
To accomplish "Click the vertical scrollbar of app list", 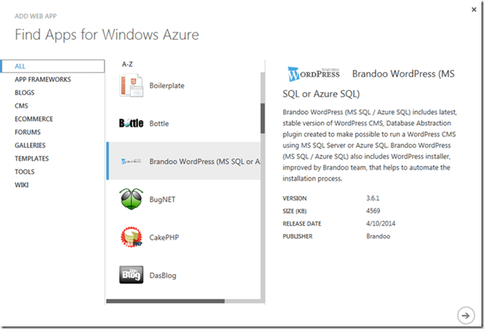I will [x=263, y=118].
